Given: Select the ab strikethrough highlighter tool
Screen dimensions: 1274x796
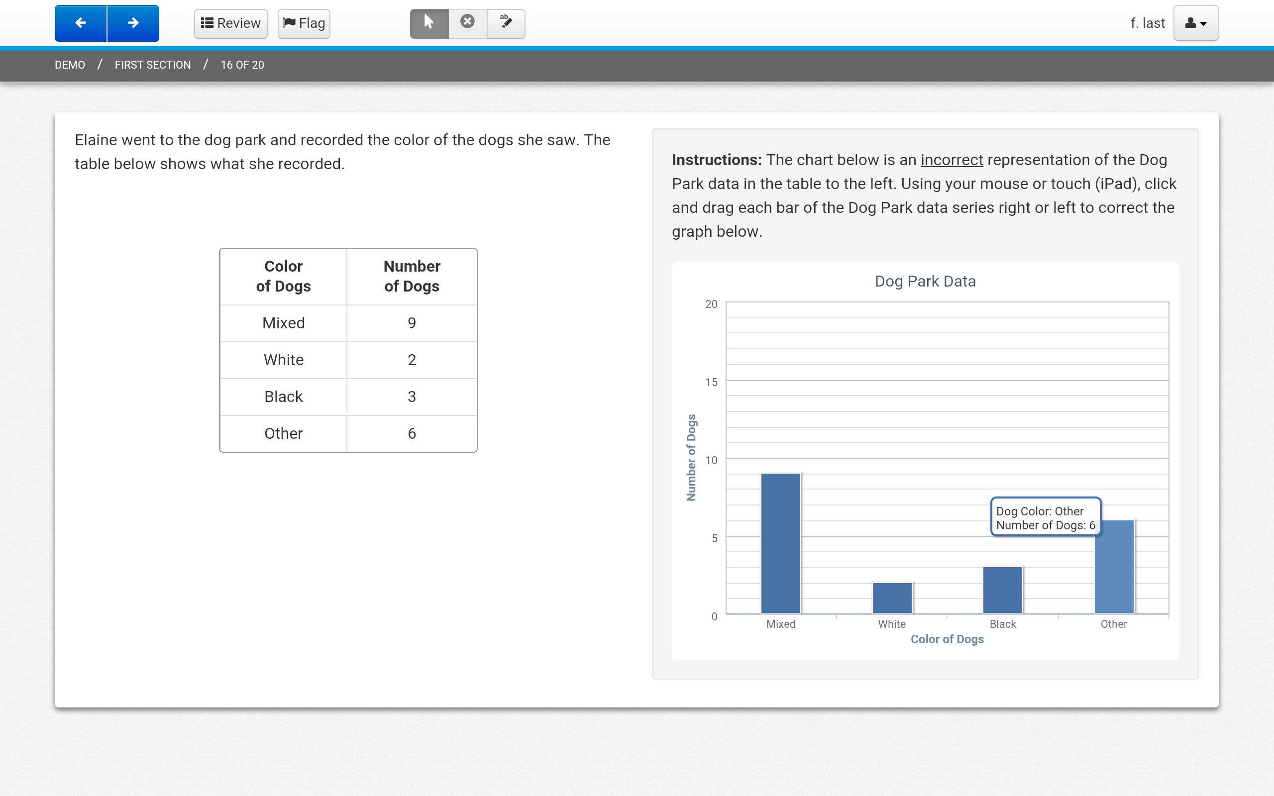Looking at the screenshot, I should (506, 23).
